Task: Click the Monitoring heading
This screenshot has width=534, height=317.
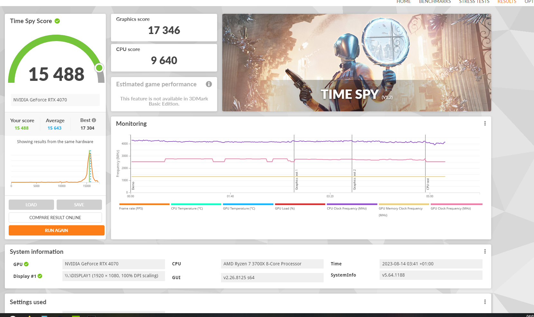Action: pyautogui.click(x=131, y=124)
